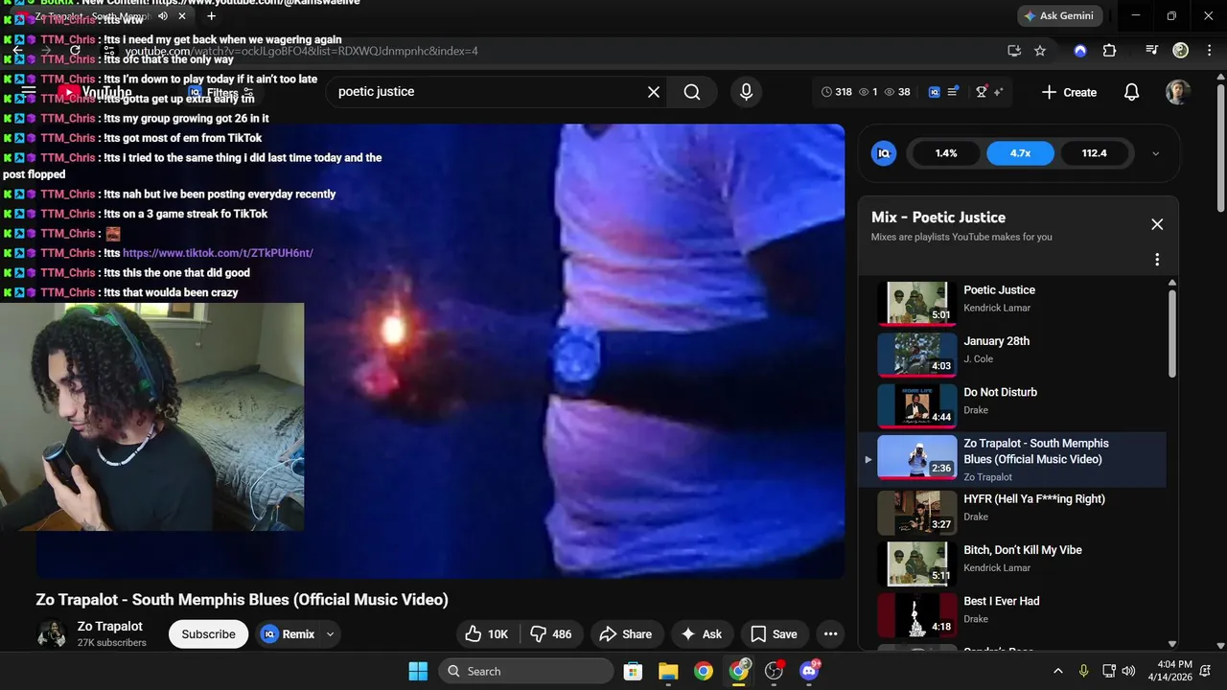Show hidden system tray icons
This screenshot has width=1227, height=690.
coord(1057,671)
